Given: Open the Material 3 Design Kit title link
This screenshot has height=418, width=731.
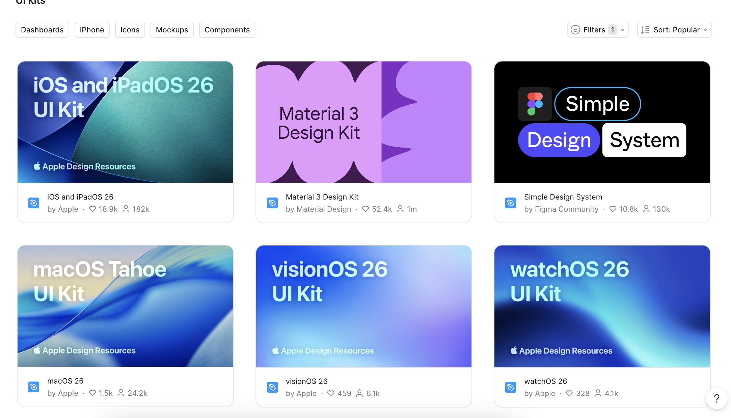Looking at the screenshot, I should [322, 197].
